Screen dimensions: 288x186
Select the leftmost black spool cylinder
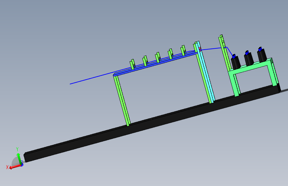[236, 62]
